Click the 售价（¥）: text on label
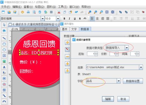 [x=30, y=62]
